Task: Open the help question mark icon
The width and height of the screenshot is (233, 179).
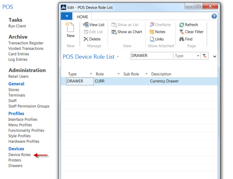Action: (214, 16)
